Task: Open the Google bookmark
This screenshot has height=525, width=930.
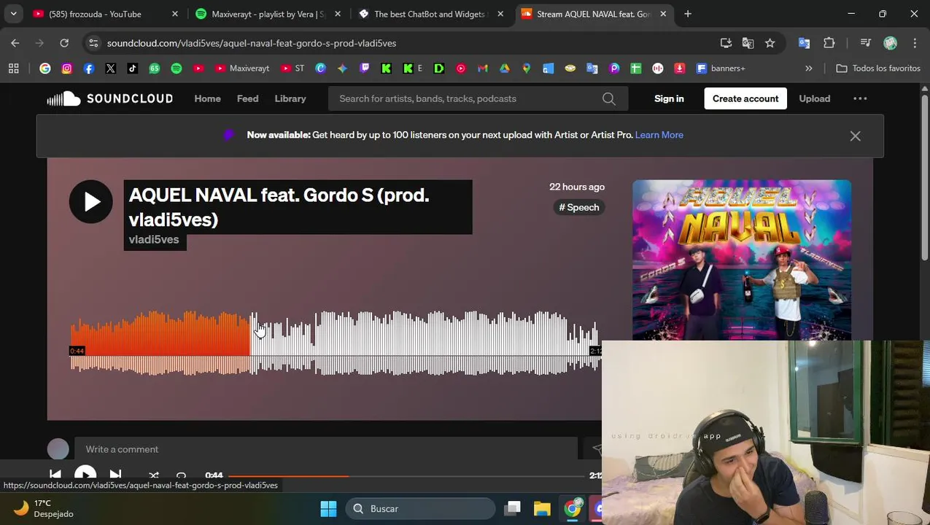Action: coord(45,68)
